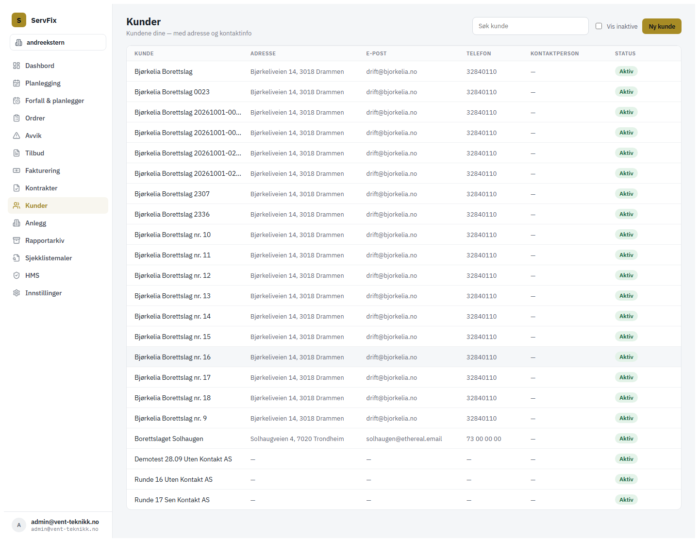Click the Ordrer clipboard icon
699x542 pixels.
tap(17, 118)
